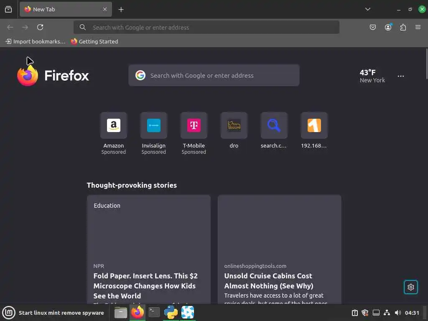Viewport: 428px width, 321px height.
Task: Click the onlineshoppingtools.com source label
Action: click(255, 266)
